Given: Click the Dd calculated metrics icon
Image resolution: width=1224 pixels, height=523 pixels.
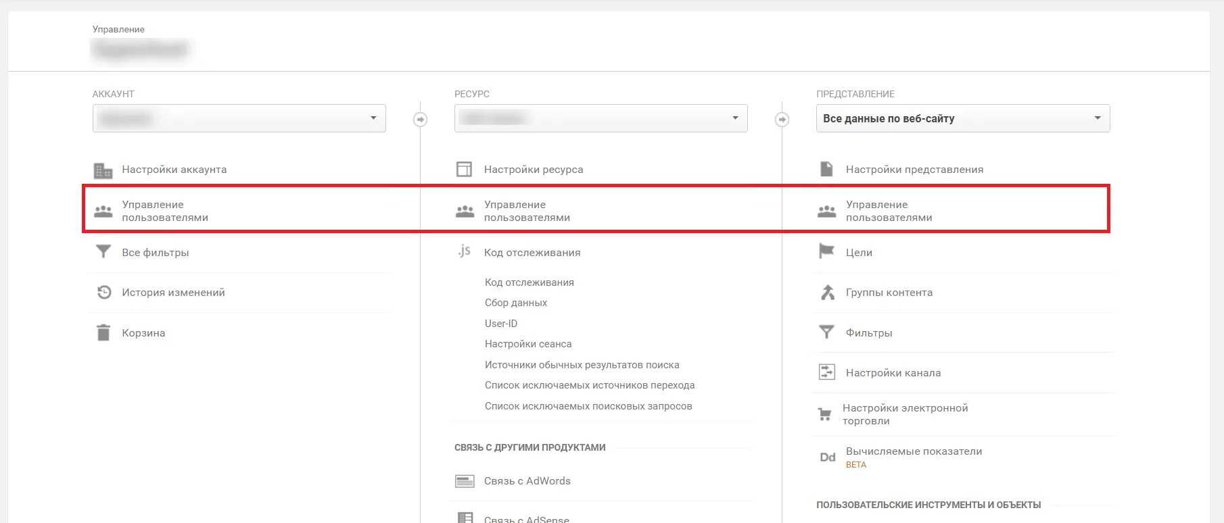Looking at the screenshot, I should (827, 457).
